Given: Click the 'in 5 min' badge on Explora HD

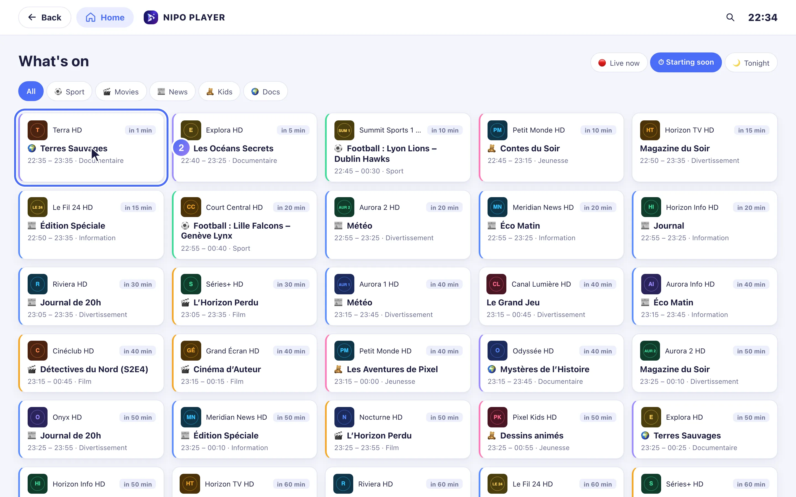Looking at the screenshot, I should (x=293, y=131).
